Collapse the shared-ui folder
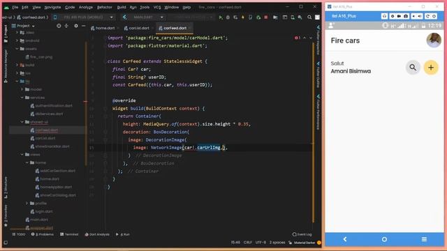Screen dimensions: 447x251 click(x=22, y=122)
